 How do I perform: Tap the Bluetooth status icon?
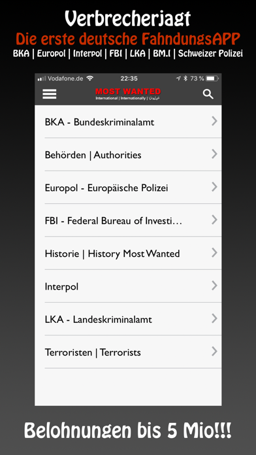tap(185, 78)
